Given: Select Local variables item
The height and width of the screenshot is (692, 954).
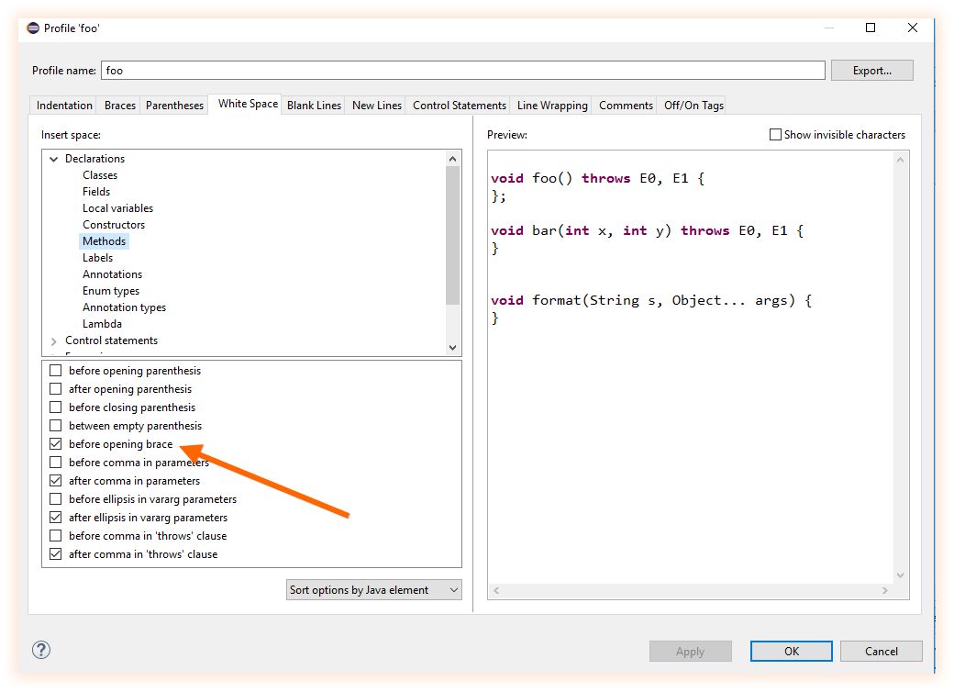Looking at the screenshot, I should [117, 208].
